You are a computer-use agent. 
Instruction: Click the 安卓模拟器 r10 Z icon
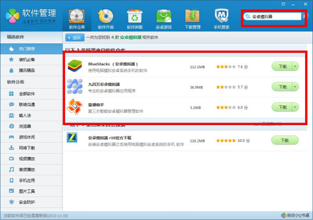[x=72, y=137]
